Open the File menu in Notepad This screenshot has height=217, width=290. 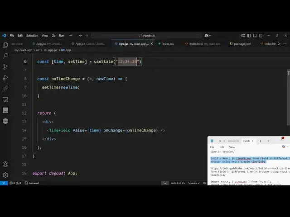(212, 147)
